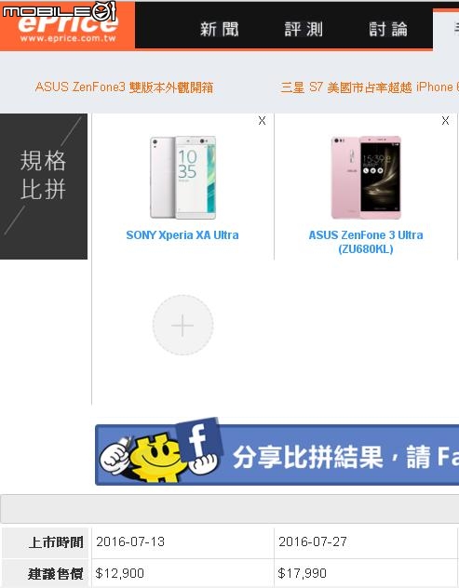Open ASUS ZenFone3 雙版本外觀開箱 article link
Viewport: 459px width, 588px height.
tap(124, 87)
